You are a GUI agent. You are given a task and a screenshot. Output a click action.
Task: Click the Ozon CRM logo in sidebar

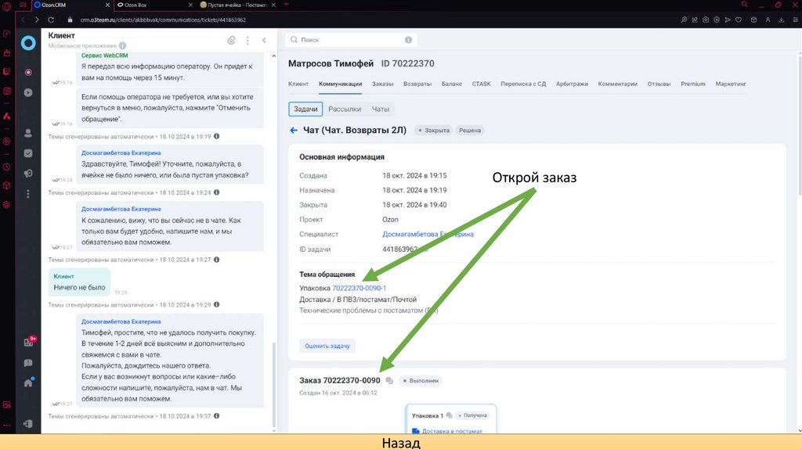28,43
